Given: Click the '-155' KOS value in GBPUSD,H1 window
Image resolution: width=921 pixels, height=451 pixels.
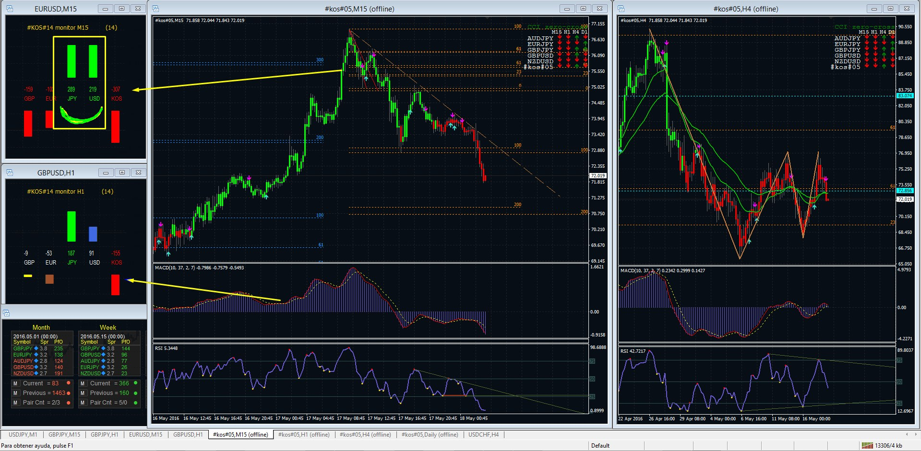Looking at the screenshot, I should point(116,253).
